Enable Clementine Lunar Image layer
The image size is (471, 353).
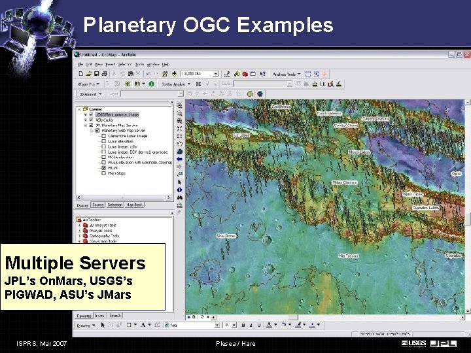pyautogui.click(x=103, y=136)
